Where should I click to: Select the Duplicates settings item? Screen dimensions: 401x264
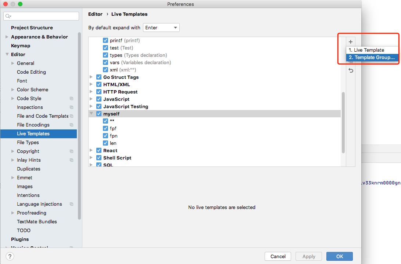[x=29, y=169]
